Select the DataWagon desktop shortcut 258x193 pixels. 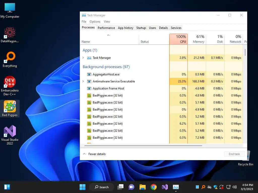(x=10, y=35)
